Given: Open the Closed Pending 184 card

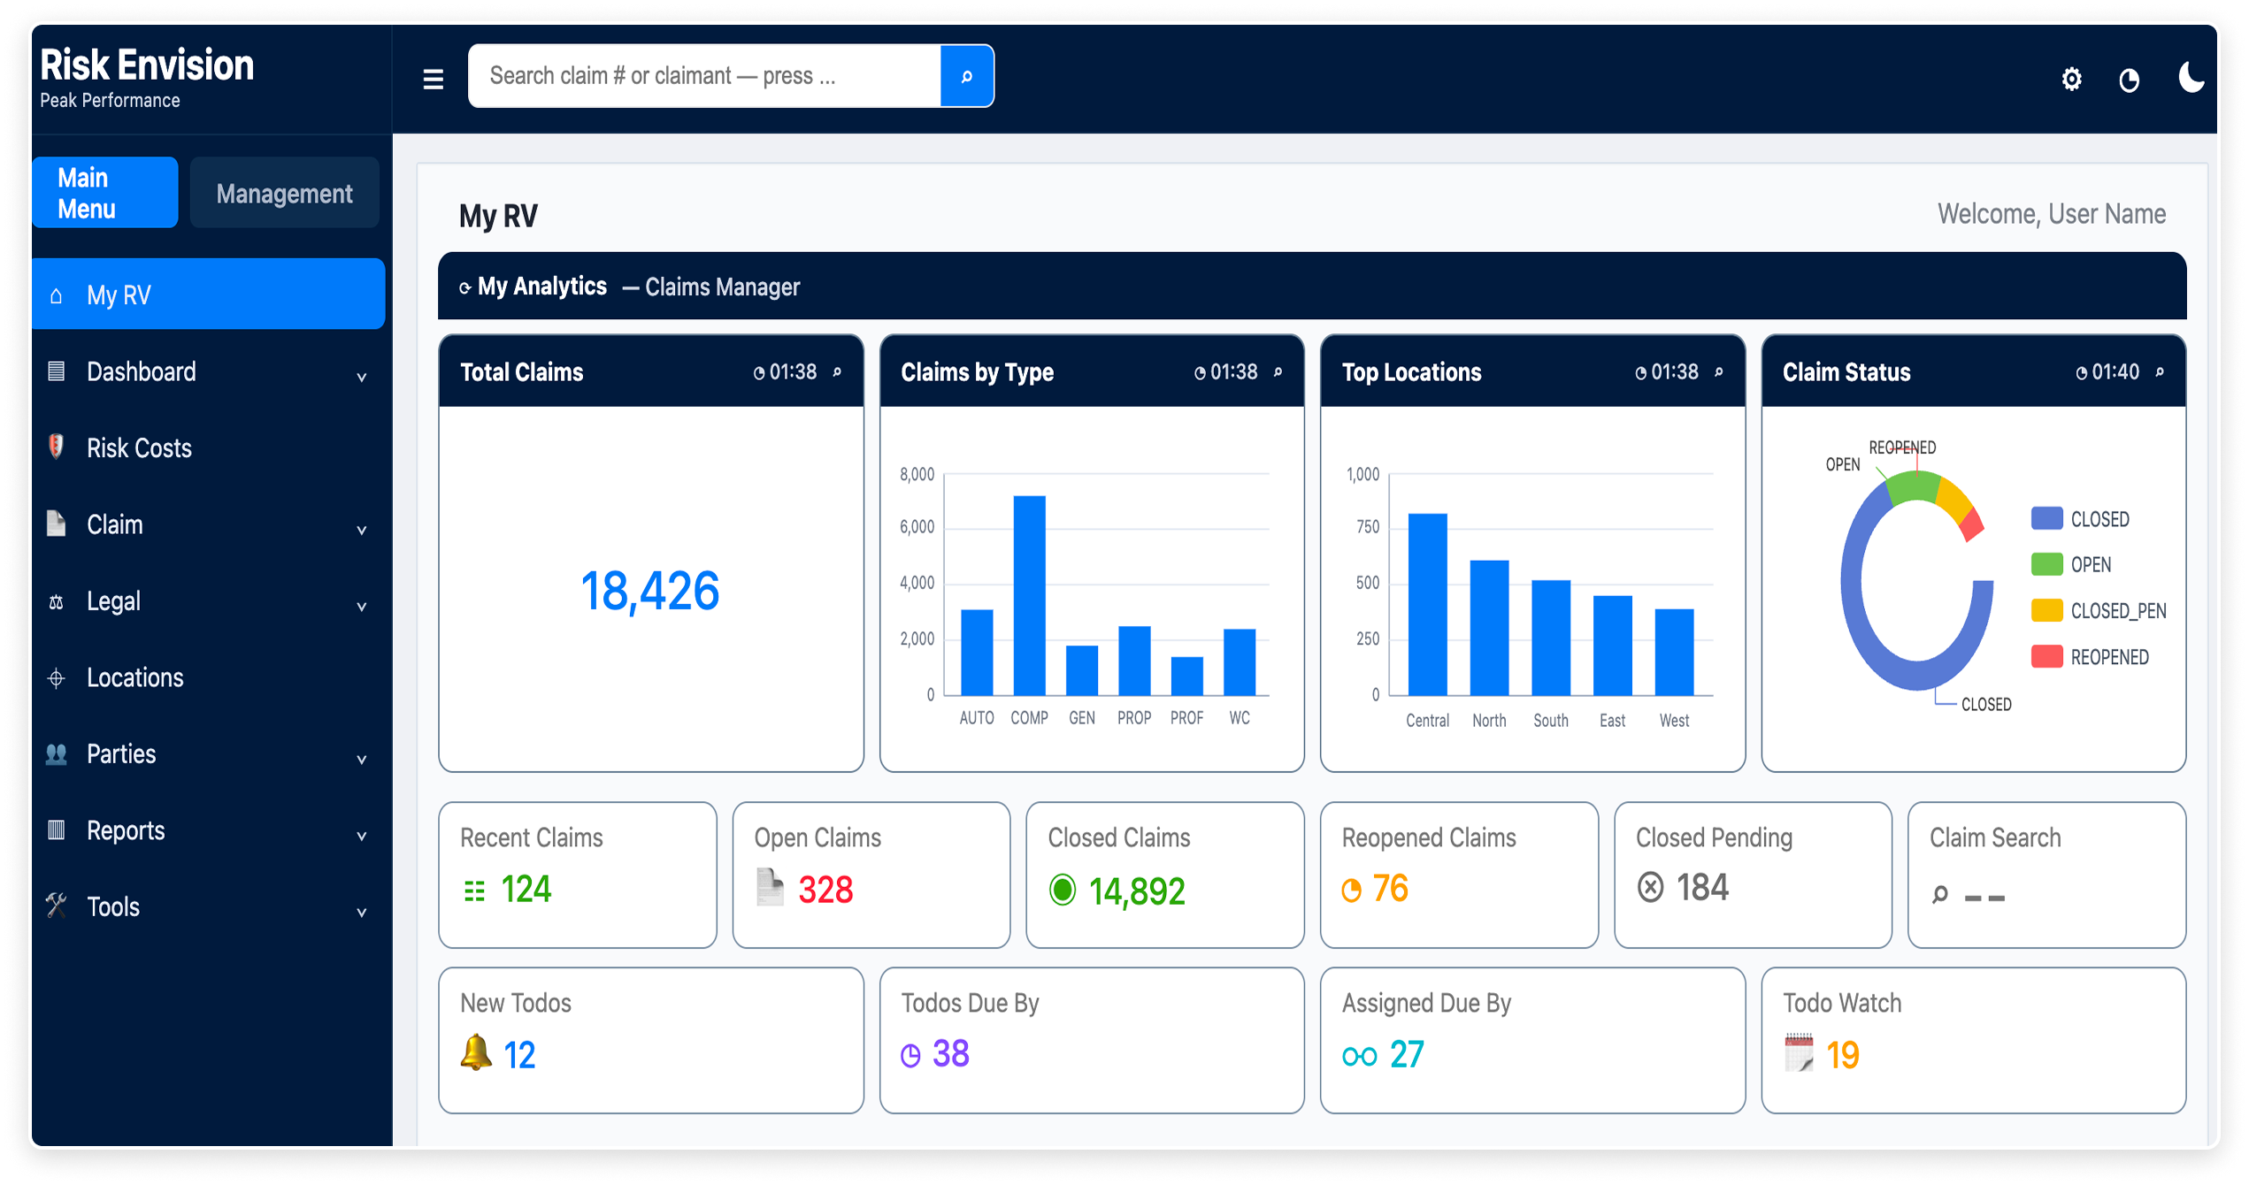Looking at the screenshot, I should pos(1753,875).
